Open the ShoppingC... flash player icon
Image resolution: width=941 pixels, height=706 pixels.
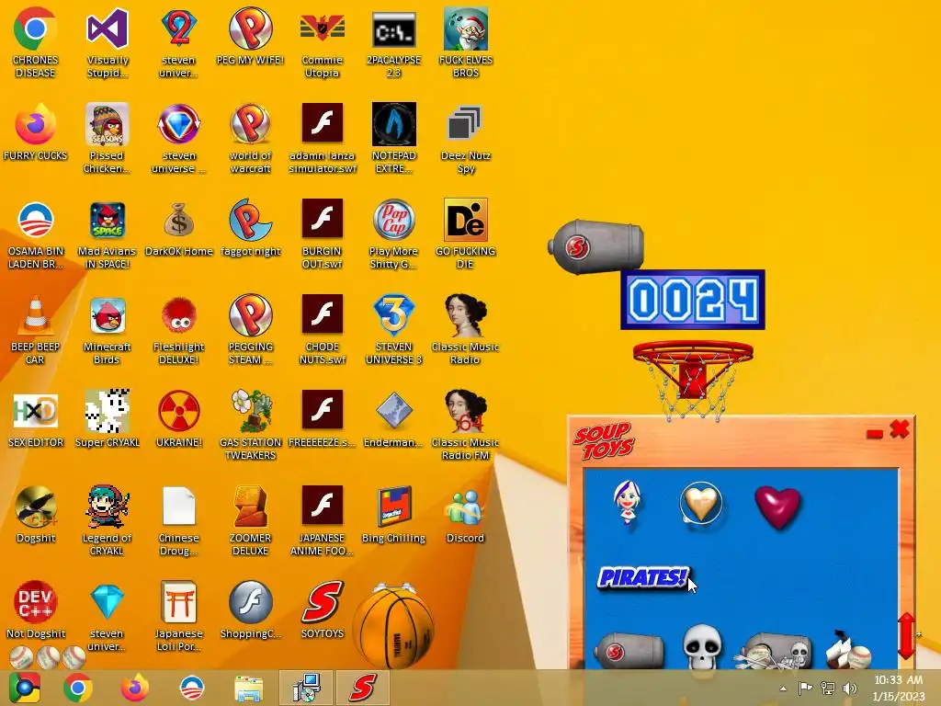[250, 610]
